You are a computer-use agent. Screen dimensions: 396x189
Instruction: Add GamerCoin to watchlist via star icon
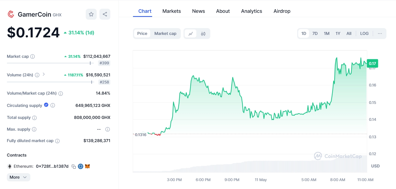pyautogui.click(x=91, y=14)
